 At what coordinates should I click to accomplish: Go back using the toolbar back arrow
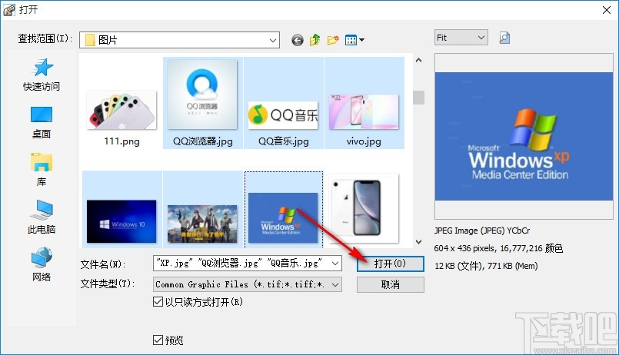coord(298,40)
